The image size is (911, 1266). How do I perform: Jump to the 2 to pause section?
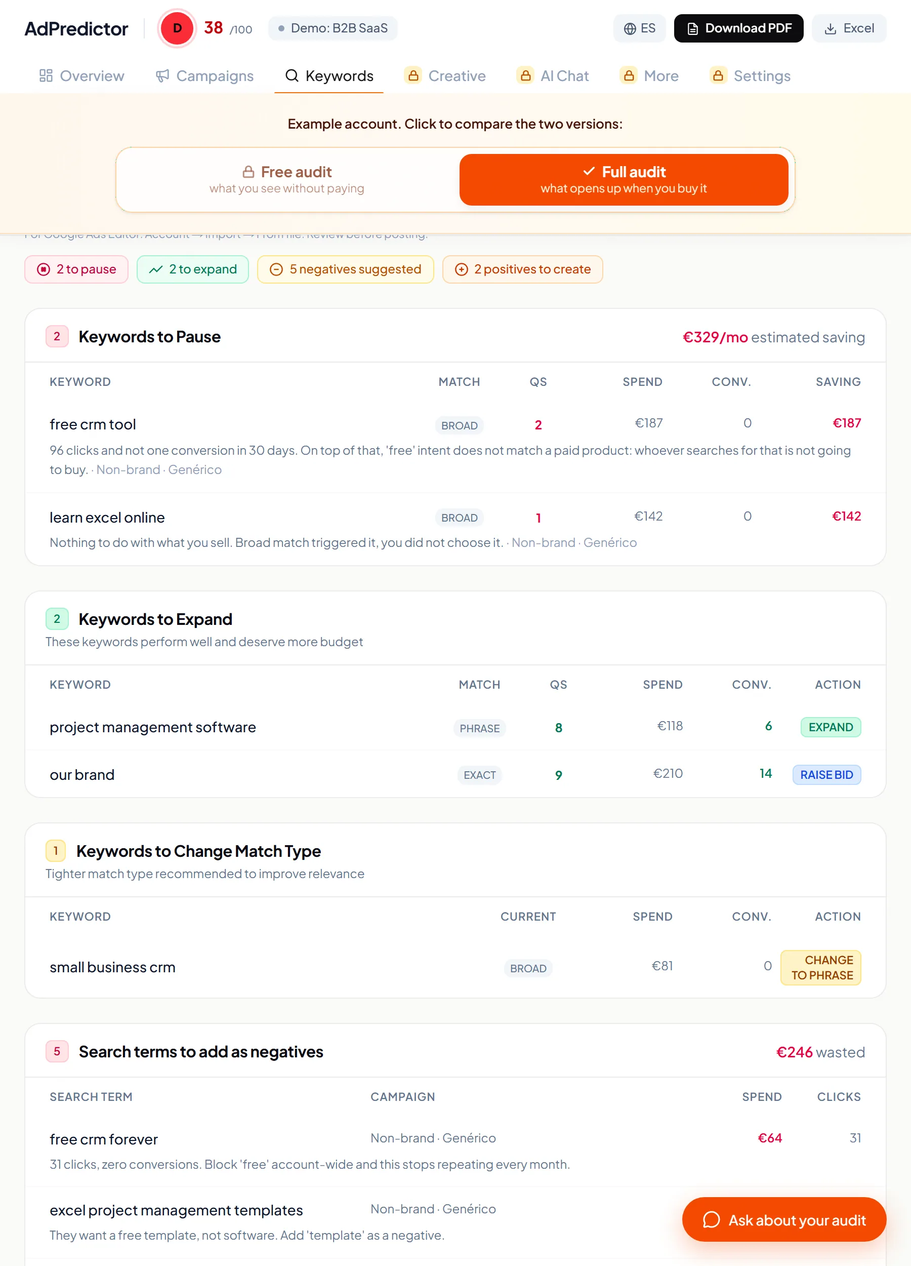(x=76, y=269)
